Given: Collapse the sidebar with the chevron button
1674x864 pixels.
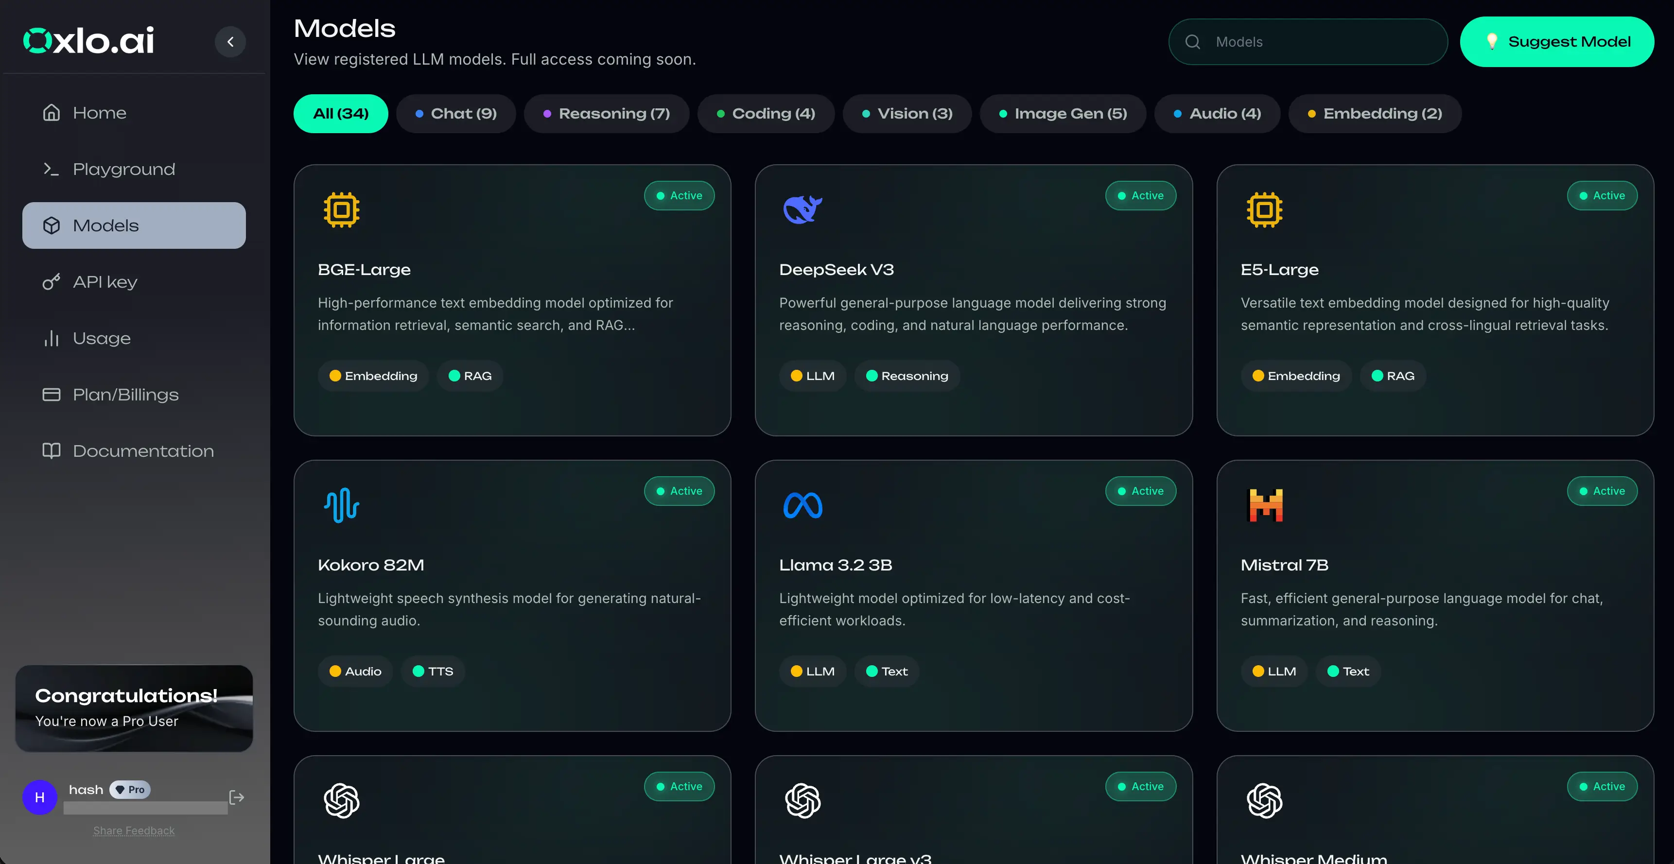Looking at the screenshot, I should pyautogui.click(x=230, y=41).
